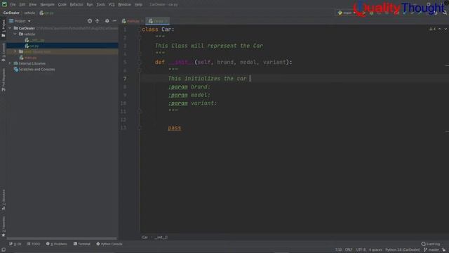This screenshot has width=449, height=253.
Task: Open the master git branch widget
Action: [x=431, y=250]
